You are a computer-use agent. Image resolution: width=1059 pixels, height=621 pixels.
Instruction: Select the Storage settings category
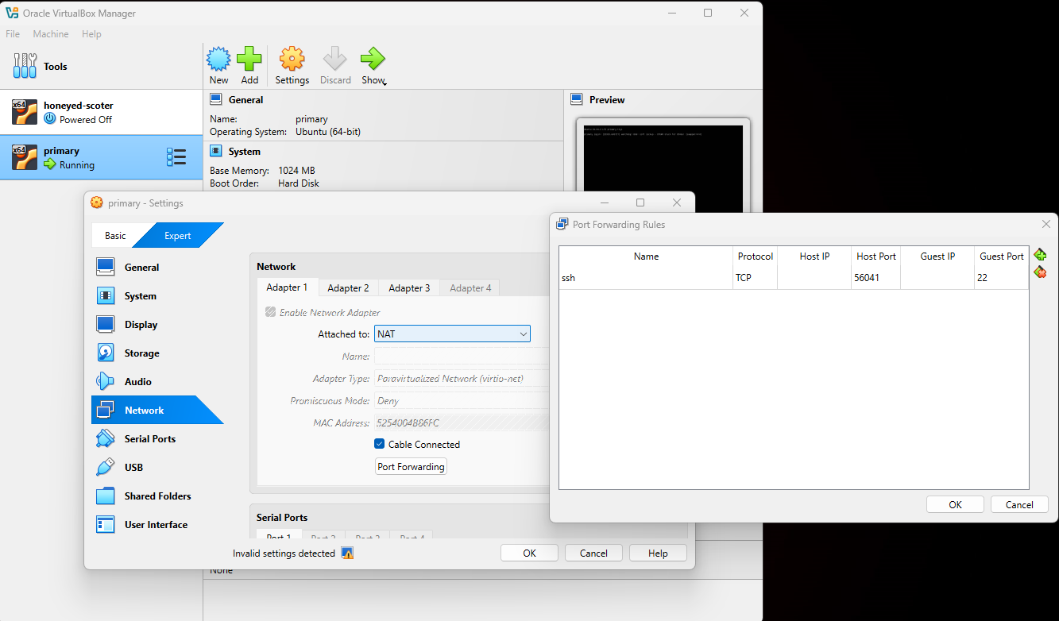point(141,353)
